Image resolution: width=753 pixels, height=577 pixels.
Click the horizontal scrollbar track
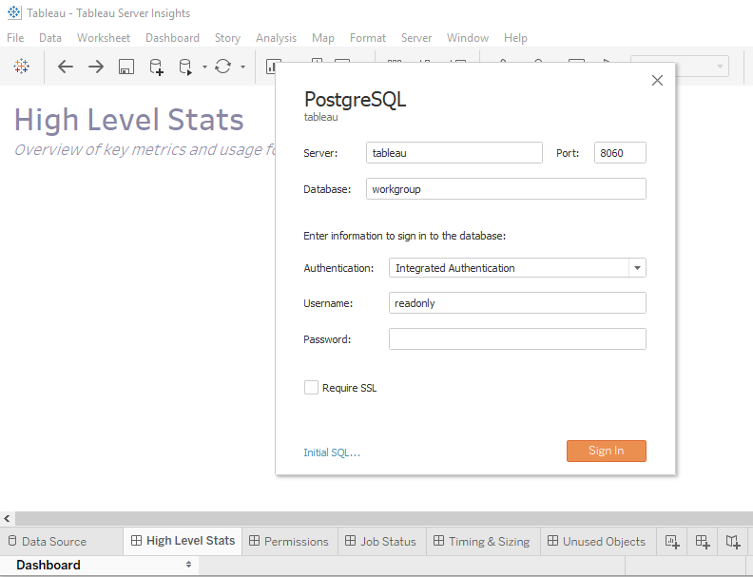pyautogui.click(x=384, y=518)
